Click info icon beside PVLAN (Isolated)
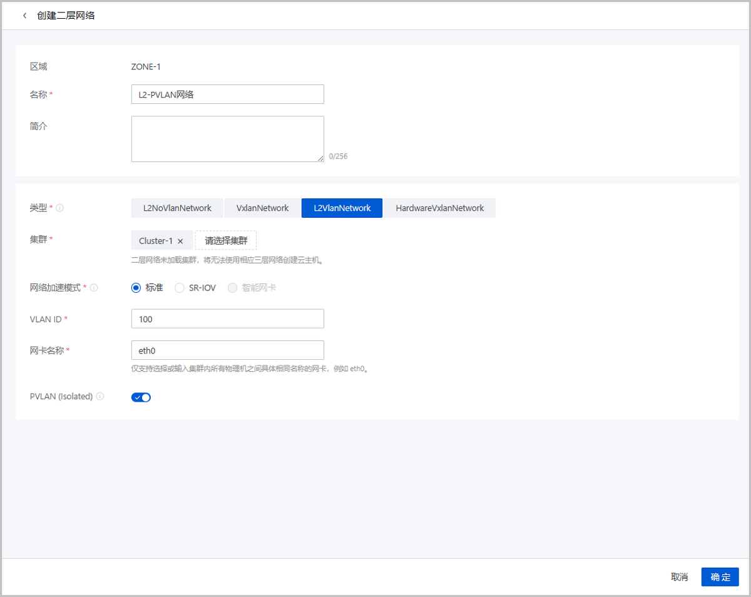 pyautogui.click(x=100, y=396)
